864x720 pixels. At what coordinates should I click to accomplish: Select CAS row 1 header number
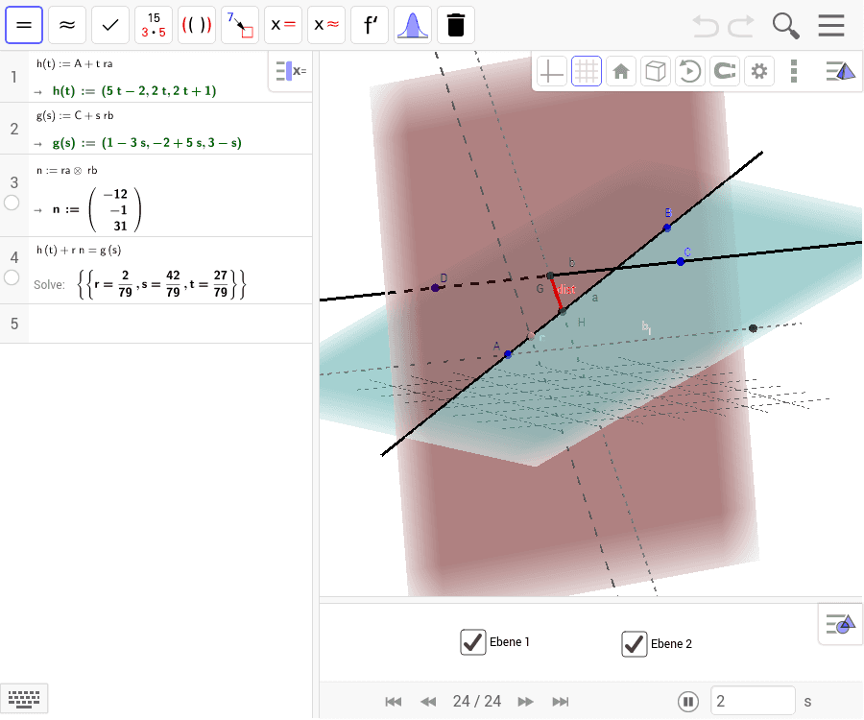click(x=14, y=77)
